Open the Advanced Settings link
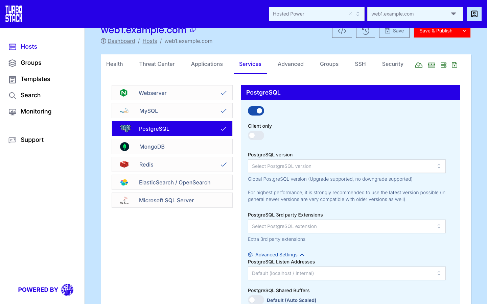The image size is (487, 304). (x=276, y=255)
